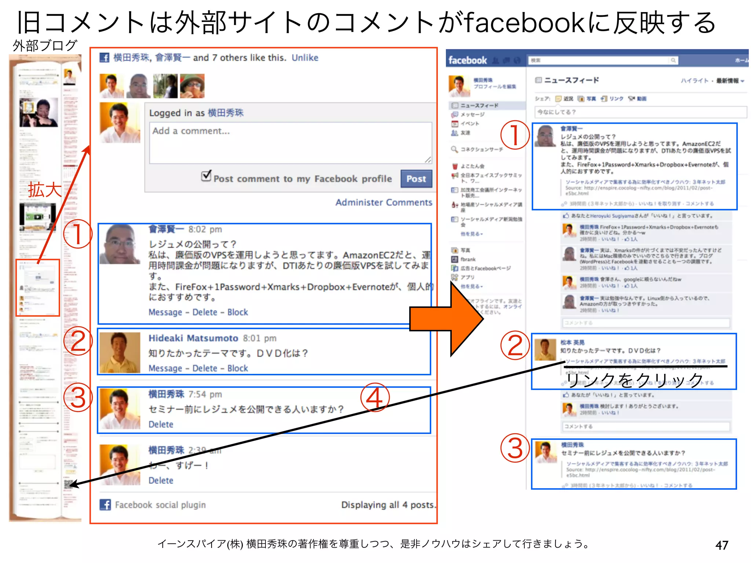
Task: Toggle 'Post comment to my Facebook profile' checkbox
Action: coord(206,176)
